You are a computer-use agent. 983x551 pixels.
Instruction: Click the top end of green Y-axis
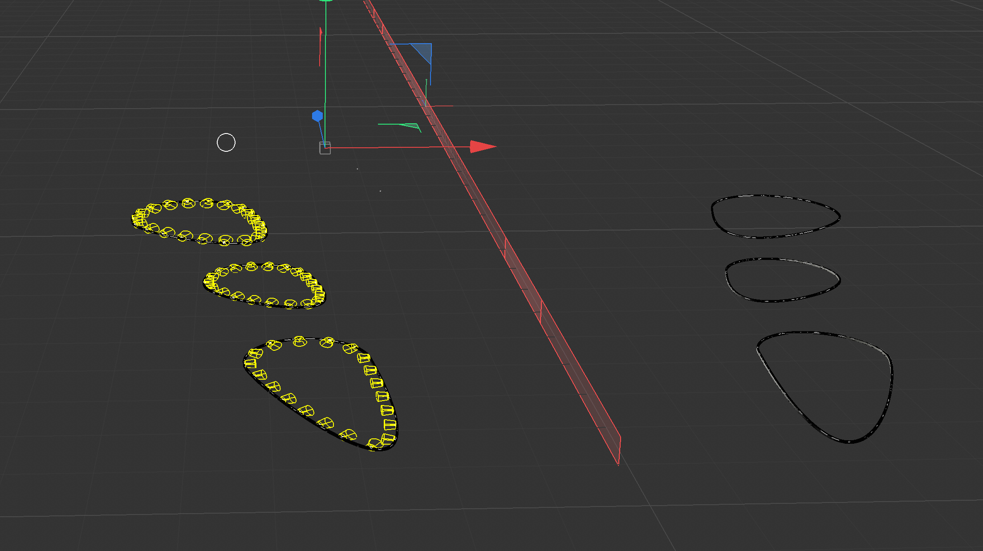(x=326, y=1)
